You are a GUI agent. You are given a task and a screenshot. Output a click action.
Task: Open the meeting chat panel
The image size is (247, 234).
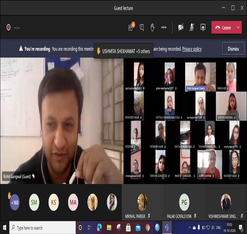[142, 28]
